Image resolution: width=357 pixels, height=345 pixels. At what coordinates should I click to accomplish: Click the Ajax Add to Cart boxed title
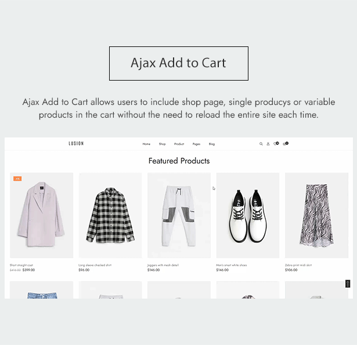(179, 63)
